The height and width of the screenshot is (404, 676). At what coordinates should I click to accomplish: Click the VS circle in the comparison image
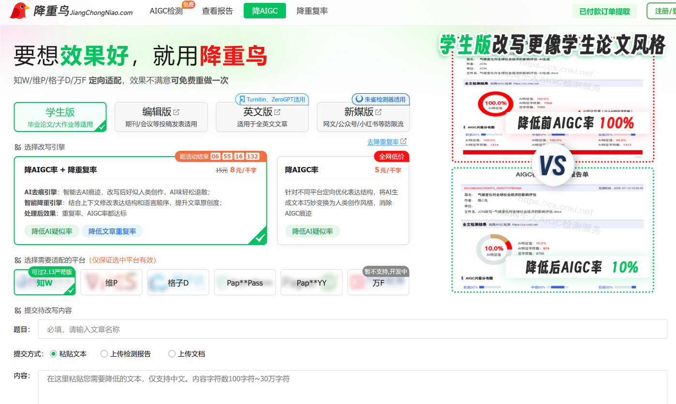(553, 165)
